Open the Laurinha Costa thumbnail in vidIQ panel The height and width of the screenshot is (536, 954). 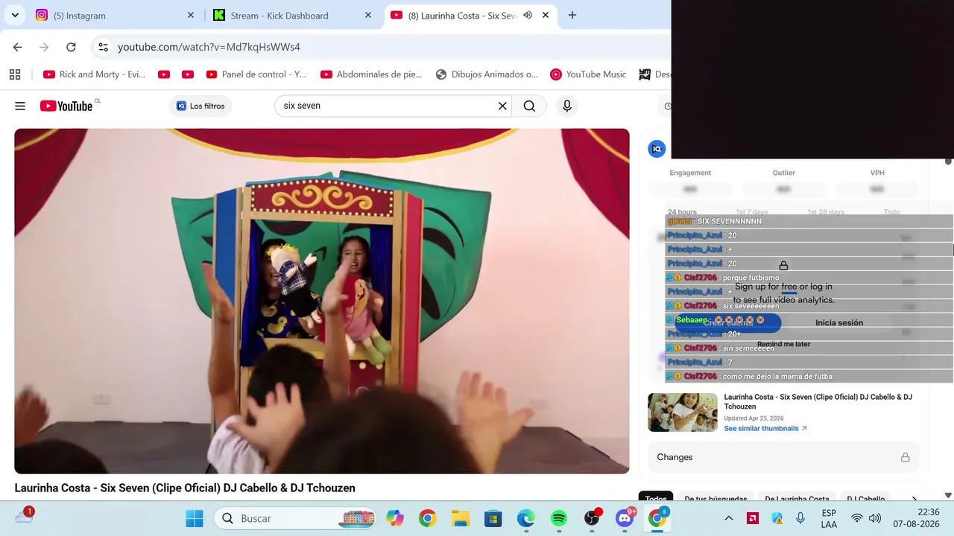(x=683, y=412)
